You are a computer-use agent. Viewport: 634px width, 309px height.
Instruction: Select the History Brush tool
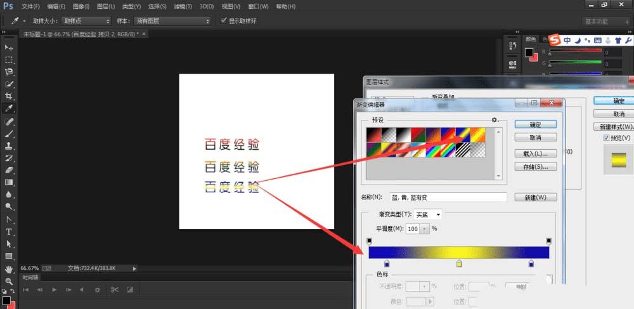point(8,158)
